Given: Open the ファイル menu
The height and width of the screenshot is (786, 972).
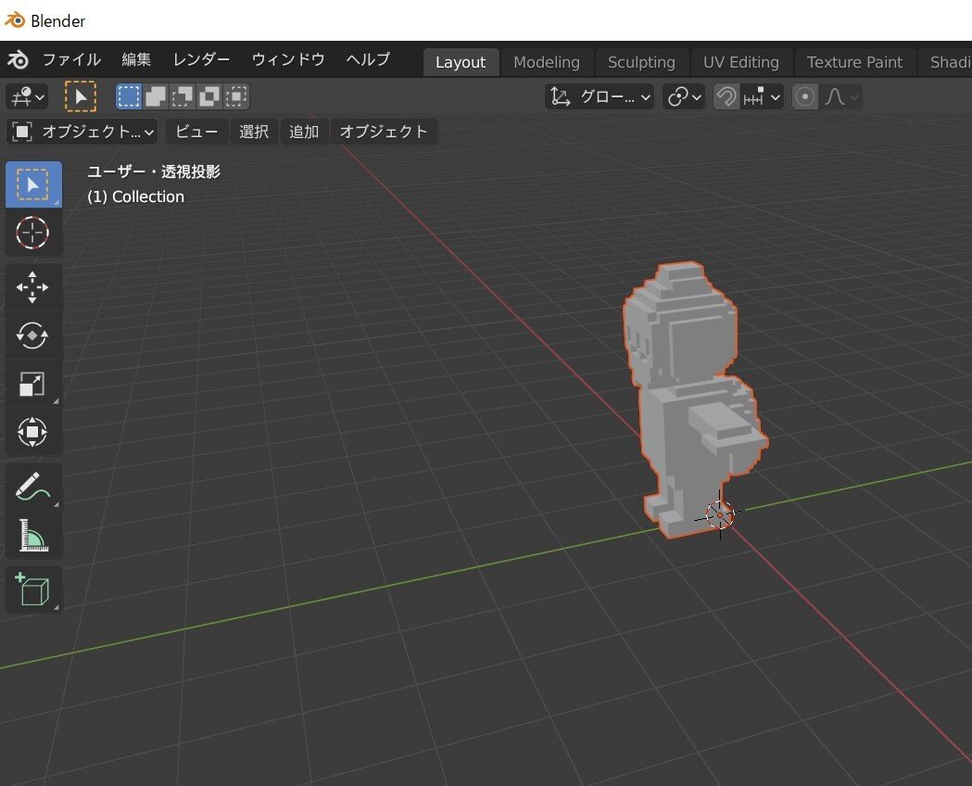Looking at the screenshot, I should click(71, 59).
